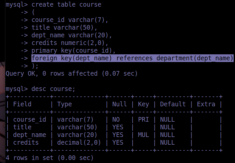This screenshot has height=163, width=235.
Task: Click the "Extra" column header
Action: point(206,104)
